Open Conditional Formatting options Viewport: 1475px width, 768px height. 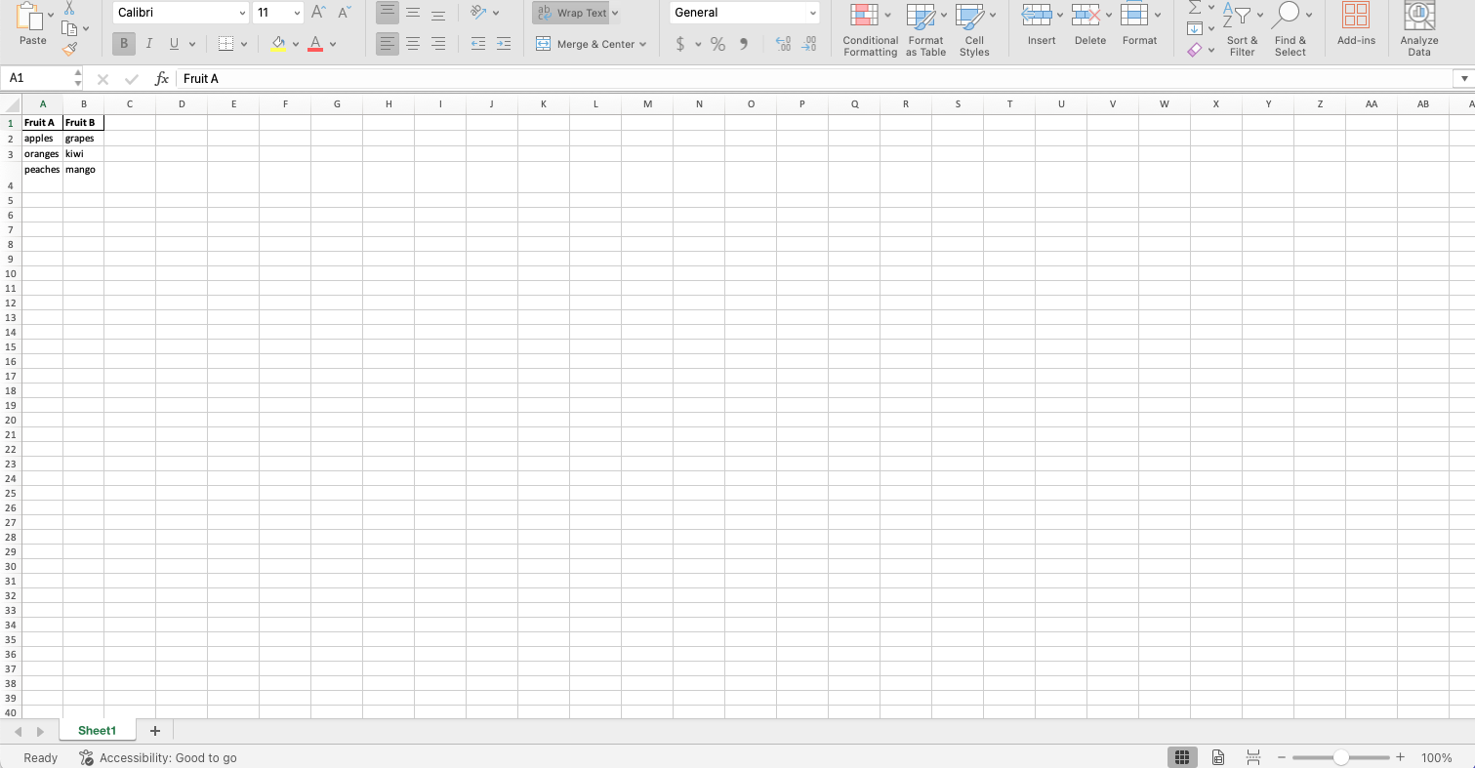[870, 29]
